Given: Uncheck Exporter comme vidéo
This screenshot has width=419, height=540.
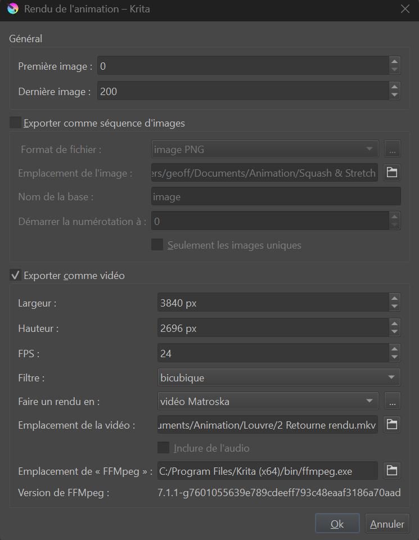Looking at the screenshot, I should point(16,276).
